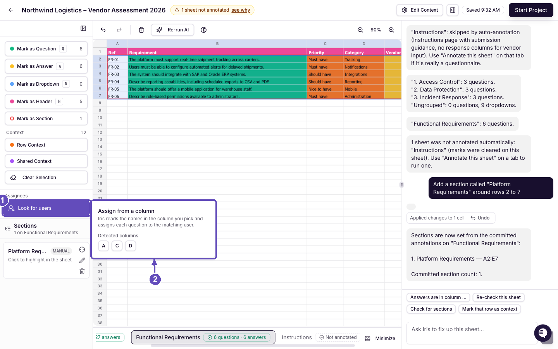Screen dimensions: 558x349
Task: Minimize the sheet tab bar
Action: click(x=380, y=339)
